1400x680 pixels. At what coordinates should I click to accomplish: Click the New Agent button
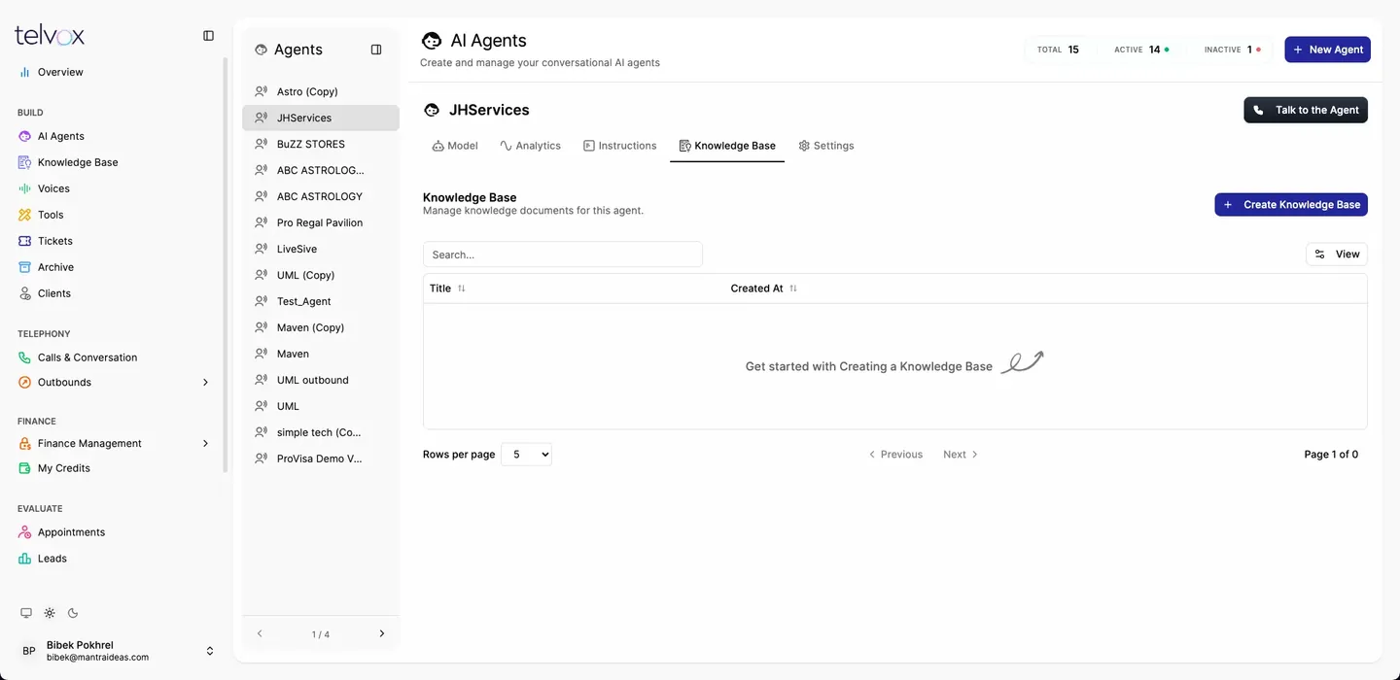1327,50
